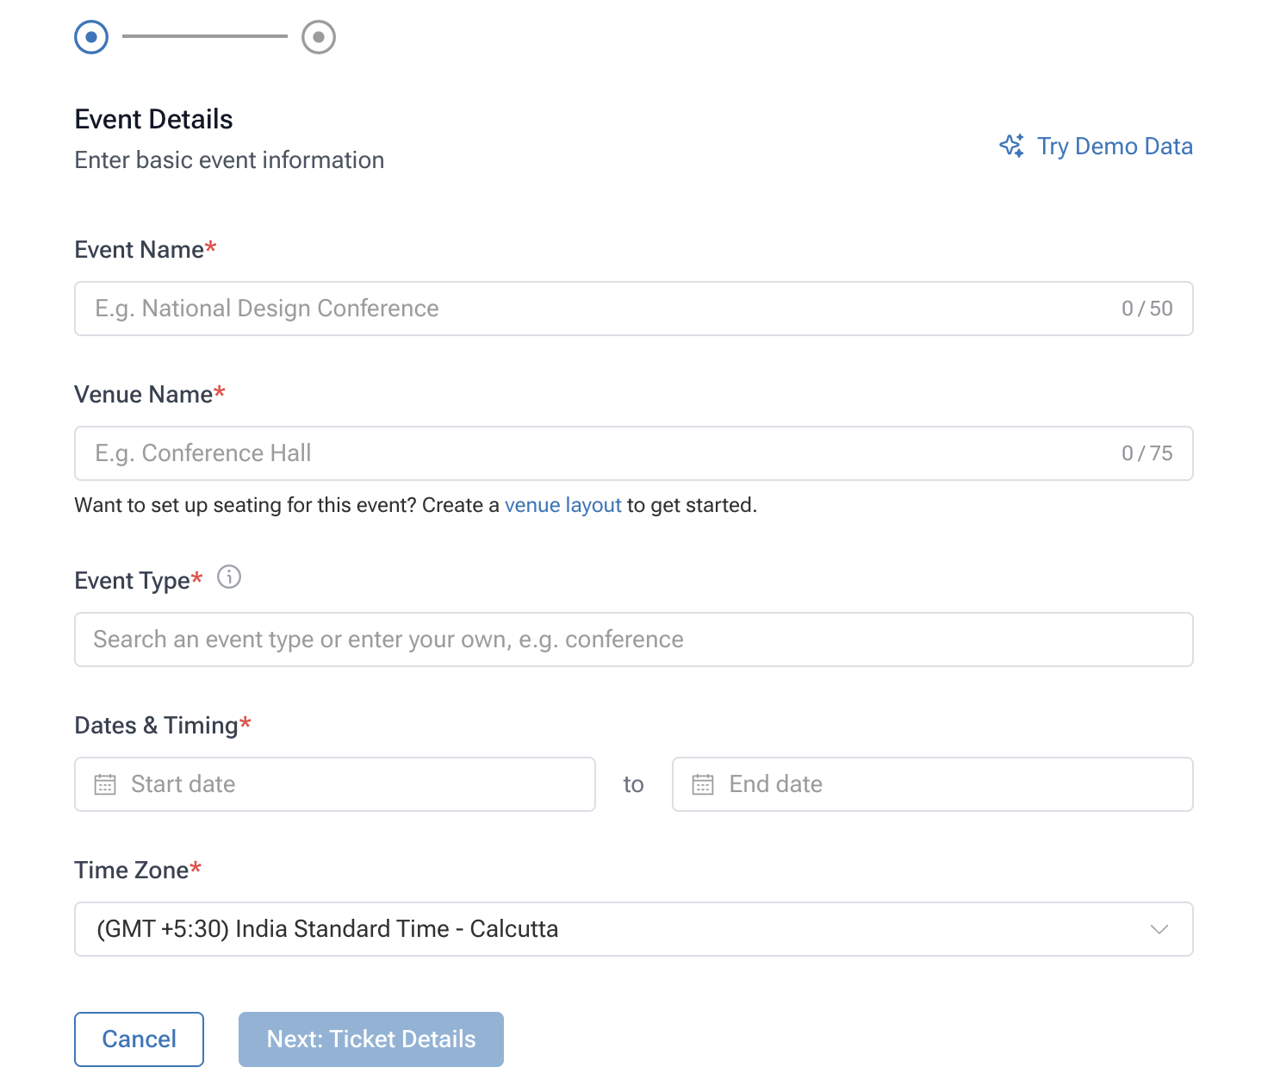
Task: Select the second step indicator circle
Action: pyautogui.click(x=319, y=37)
